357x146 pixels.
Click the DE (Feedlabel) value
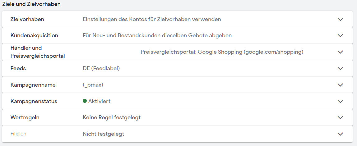[101, 68]
